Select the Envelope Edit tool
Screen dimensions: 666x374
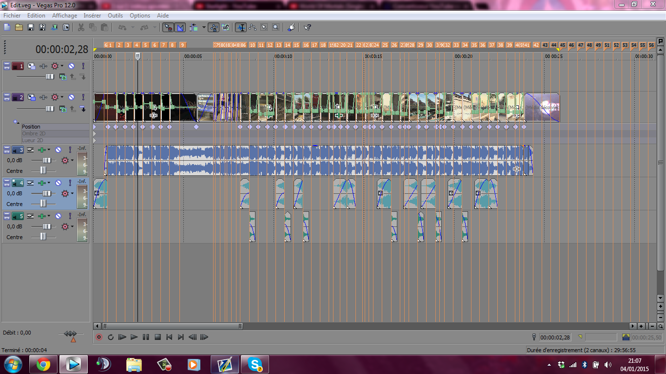(253, 27)
